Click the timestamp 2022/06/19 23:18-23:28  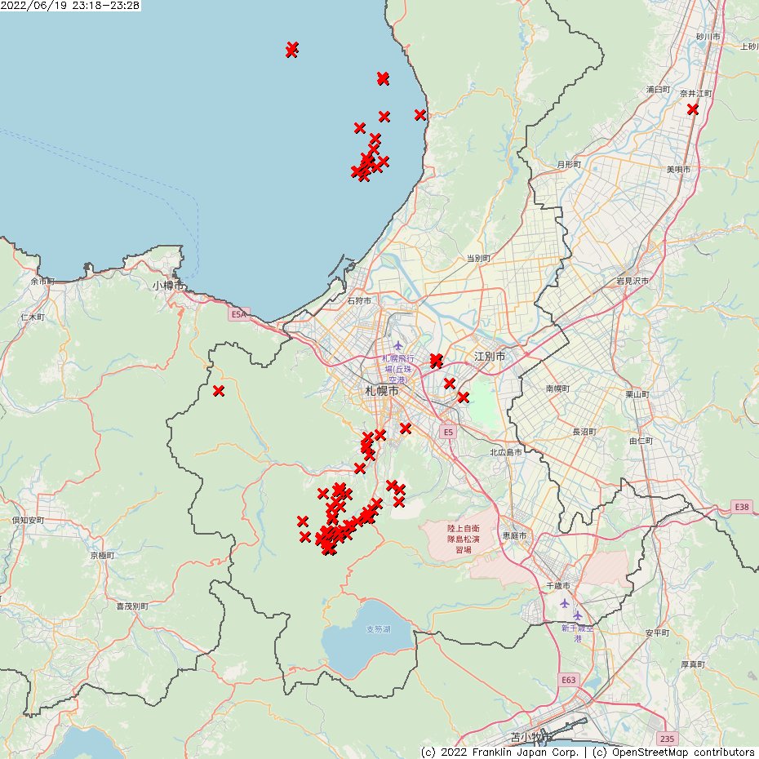pyautogui.click(x=70, y=6)
